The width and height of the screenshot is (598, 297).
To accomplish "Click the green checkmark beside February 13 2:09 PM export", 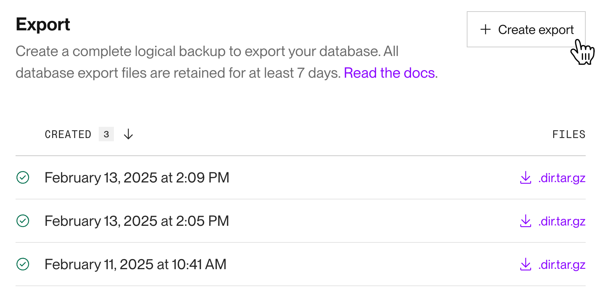I will 22,178.
